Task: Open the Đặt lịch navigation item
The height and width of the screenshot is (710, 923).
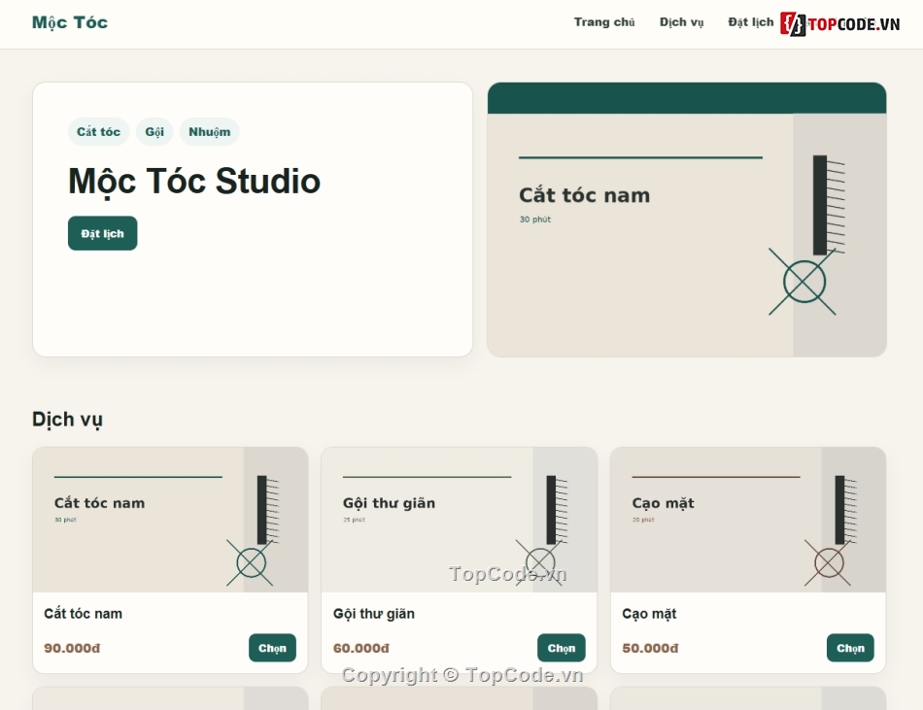Action: 750,22
